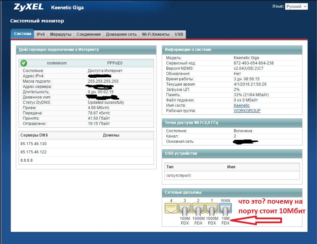Click the Серверы DNS column header
317x244 pixels.
[x=34, y=135]
